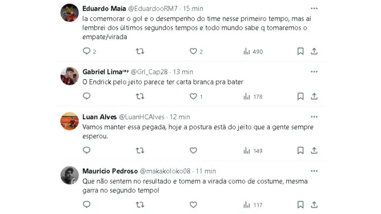The image size is (381, 214).
Task: Click Gabriel Lima's profile avatar
Action: [70, 76]
